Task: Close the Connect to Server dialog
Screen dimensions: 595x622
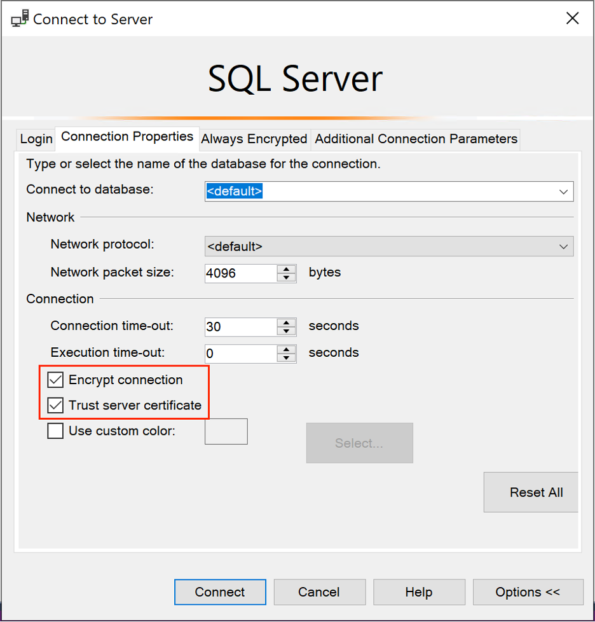Action: [572, 18]
